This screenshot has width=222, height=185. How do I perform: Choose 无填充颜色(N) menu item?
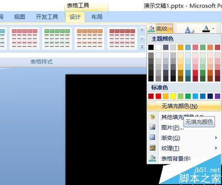click(184, 106)
